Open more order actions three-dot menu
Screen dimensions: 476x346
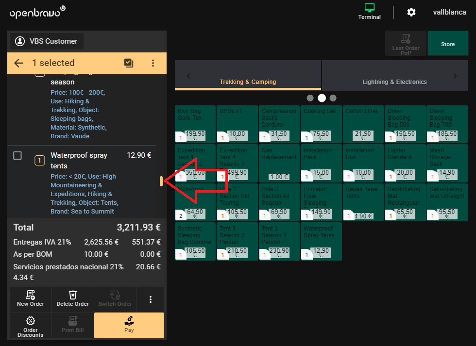[151, 299]
